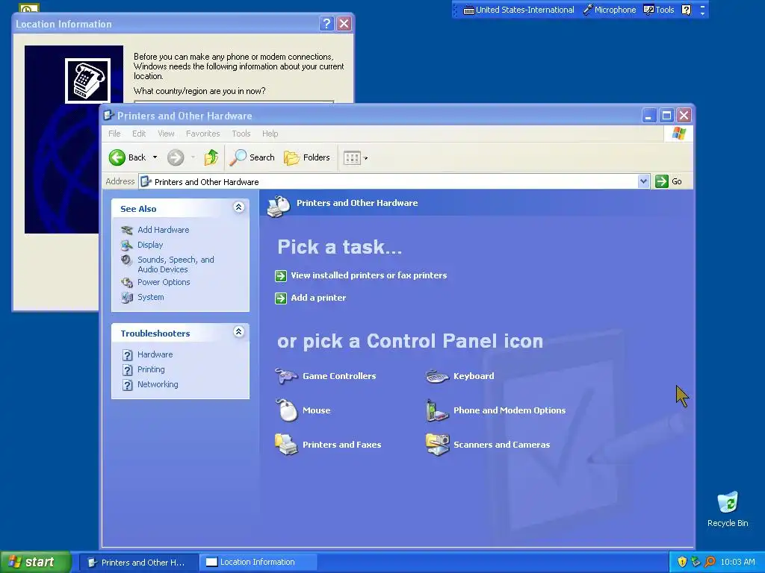Screen dimensions: 765x573
Task: Click the Forward arrow toolbar icon
Action: (x=176, y=157)
